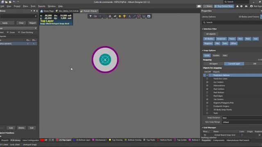Enable Pad Vertices snapping

[x=207, y=93]
